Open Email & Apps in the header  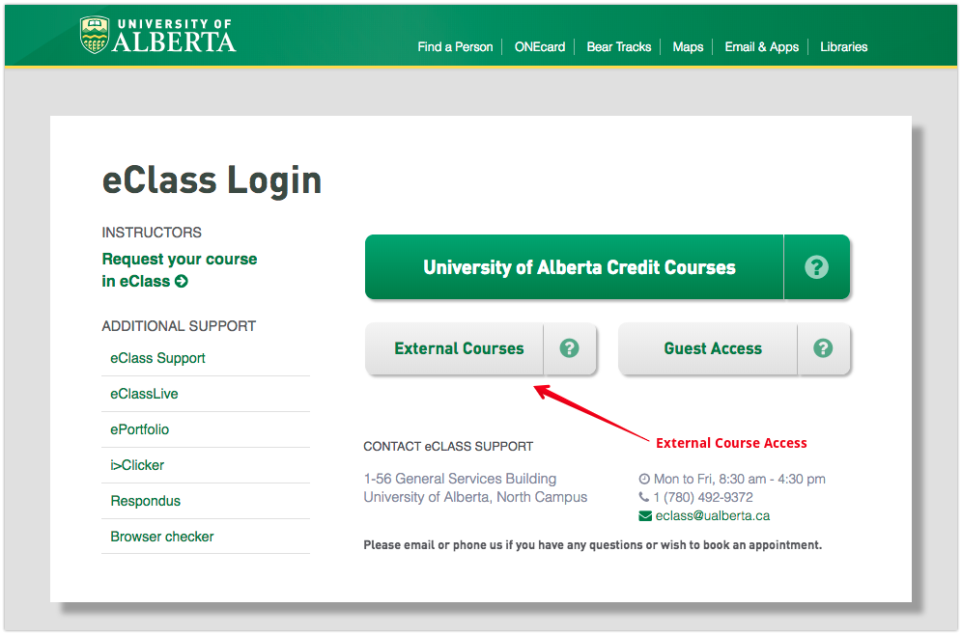[761, 46]
